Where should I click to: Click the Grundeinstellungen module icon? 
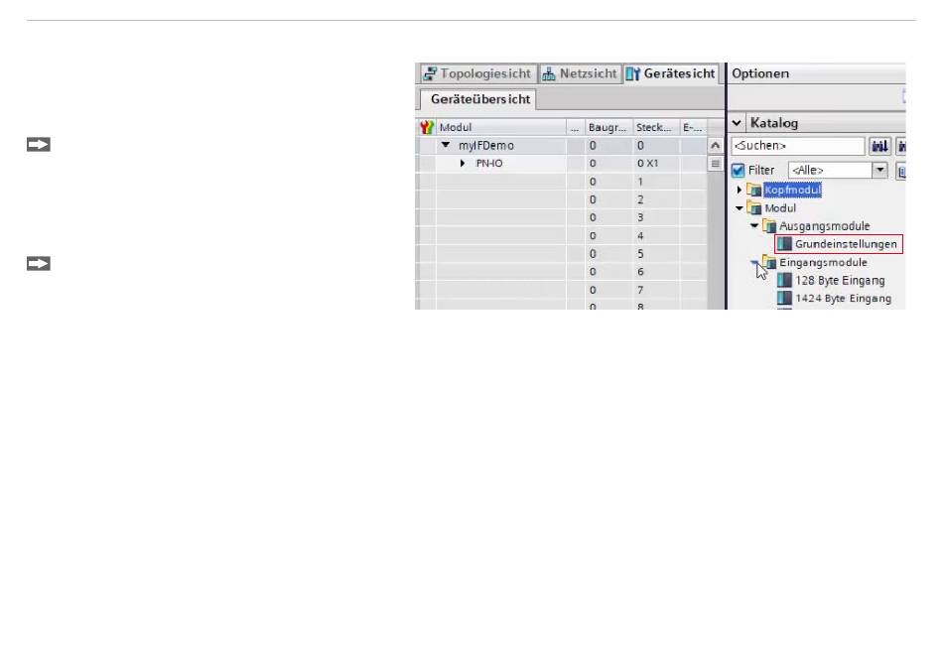point(784,244)
